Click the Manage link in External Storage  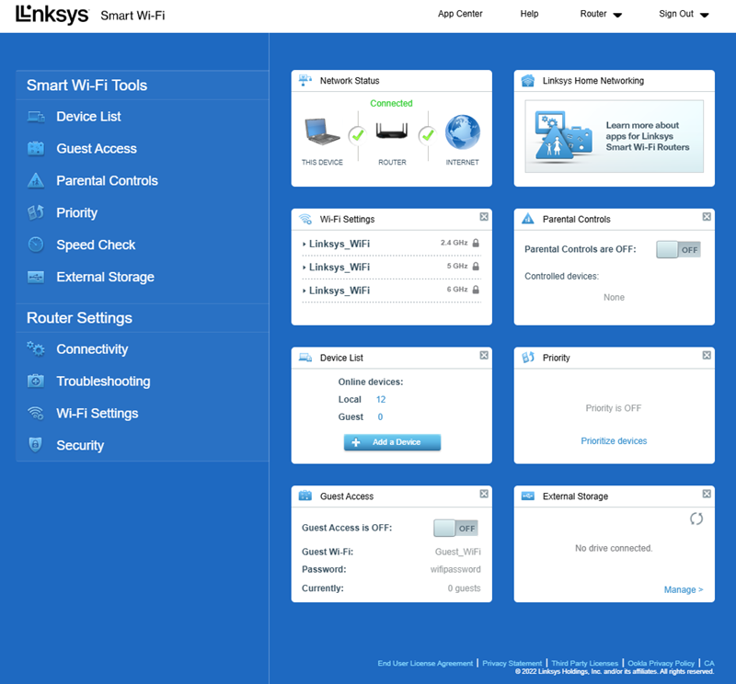(x=684, y=589)
